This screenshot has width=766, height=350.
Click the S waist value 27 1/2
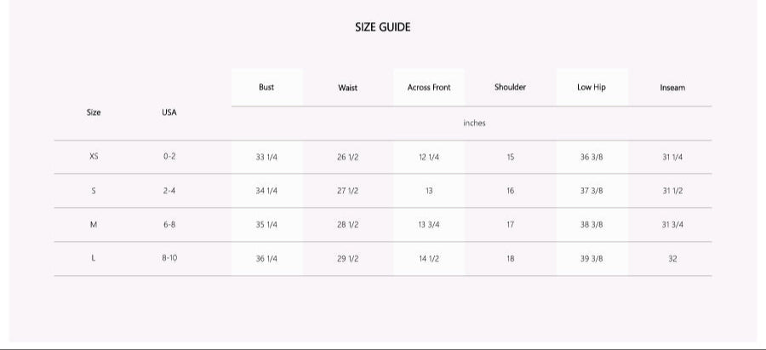pos(347,191)
